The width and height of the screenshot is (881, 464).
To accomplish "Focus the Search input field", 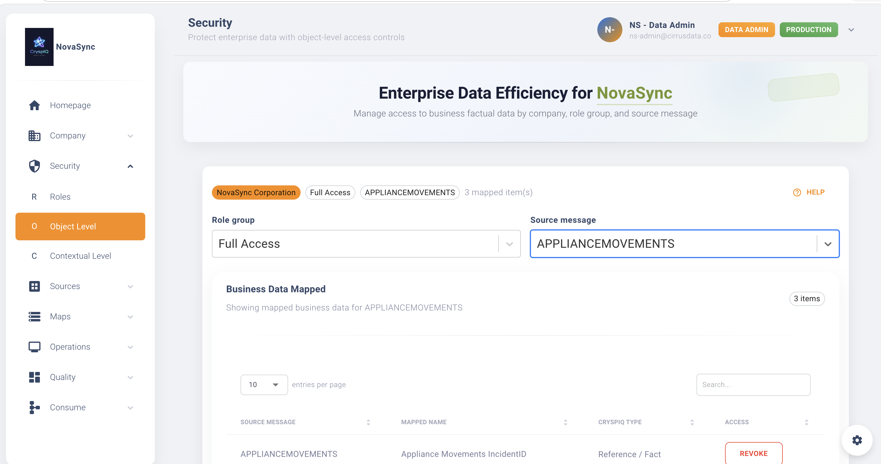I will click(753, 385).
